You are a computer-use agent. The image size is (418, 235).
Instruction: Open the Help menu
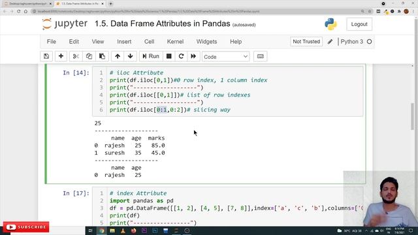[236, 42]
